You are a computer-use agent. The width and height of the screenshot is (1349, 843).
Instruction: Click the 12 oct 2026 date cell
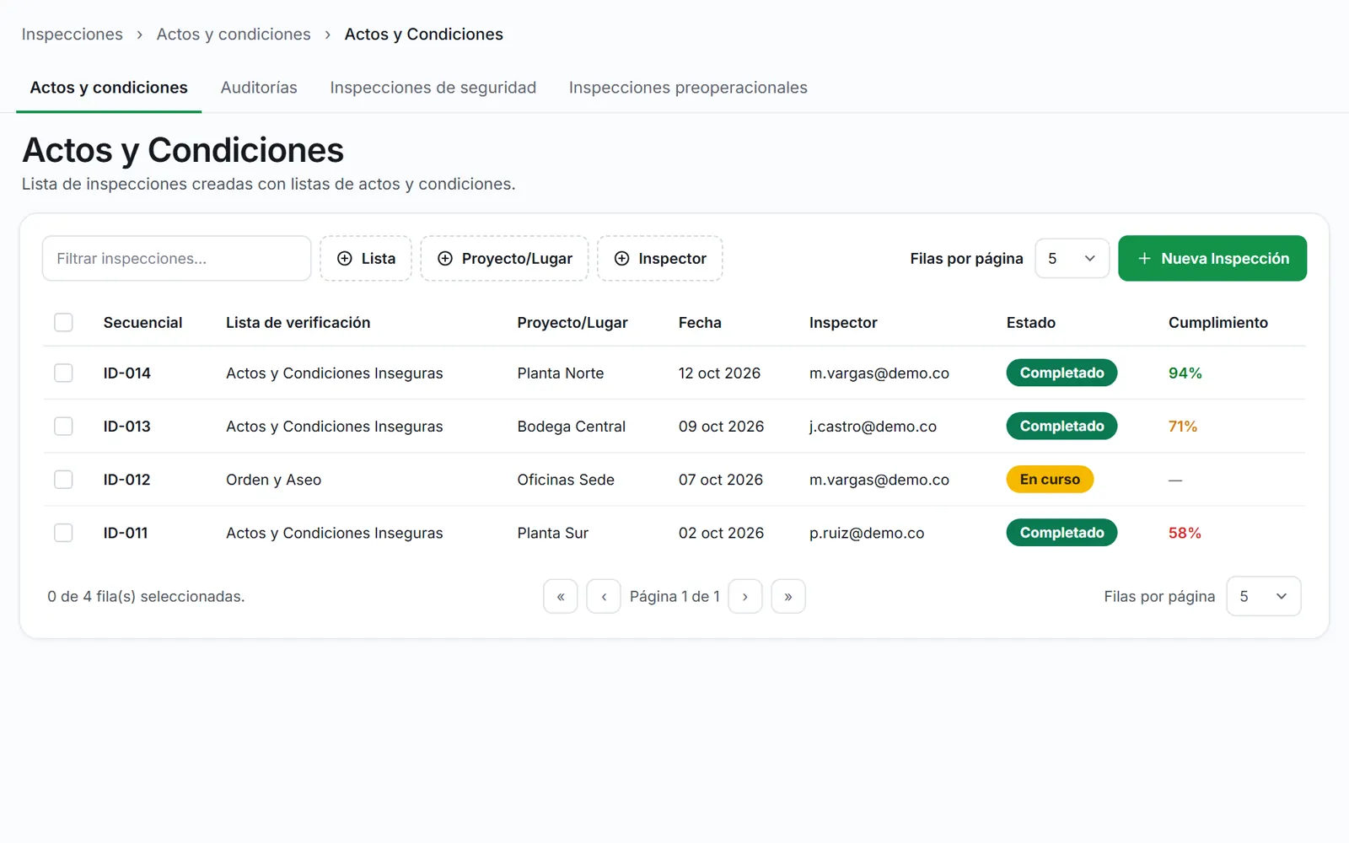coord(719,373)
